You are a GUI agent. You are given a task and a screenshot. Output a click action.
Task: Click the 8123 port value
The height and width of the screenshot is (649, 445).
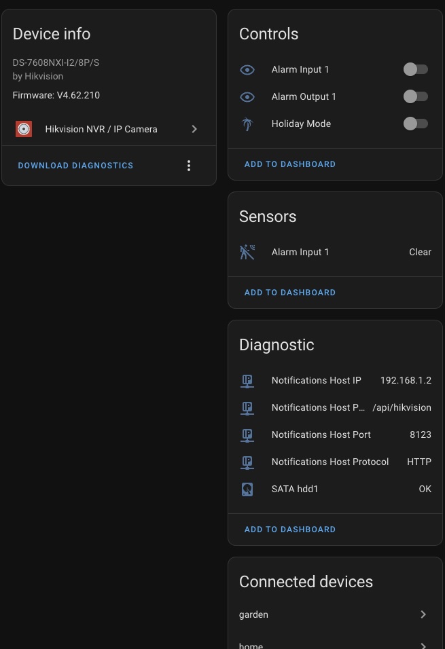pyautogui.click(x=421, y=434)
